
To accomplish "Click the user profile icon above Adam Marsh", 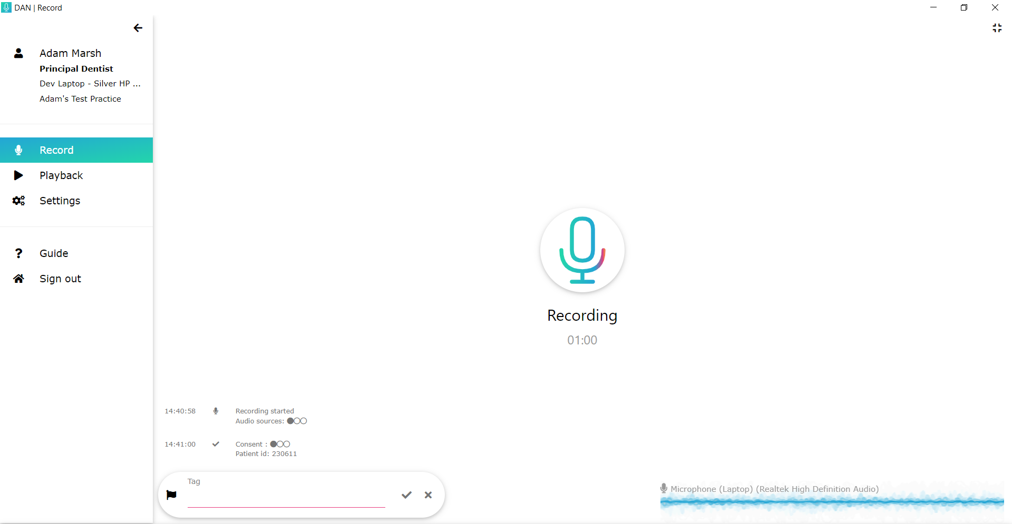I will point(18,53).
